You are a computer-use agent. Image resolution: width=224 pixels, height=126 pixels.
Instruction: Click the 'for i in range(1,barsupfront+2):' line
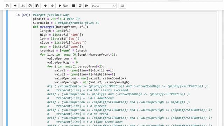coord(76,66)
